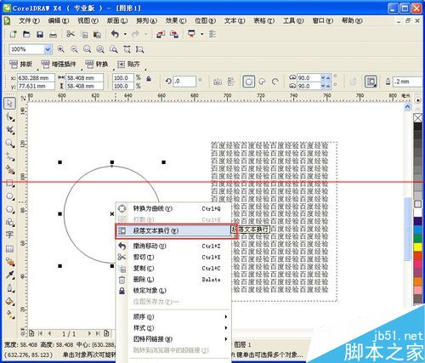Open the 编辑(E) menu
425x363 pixels.
pyautogui.click(x=59, y=20)
